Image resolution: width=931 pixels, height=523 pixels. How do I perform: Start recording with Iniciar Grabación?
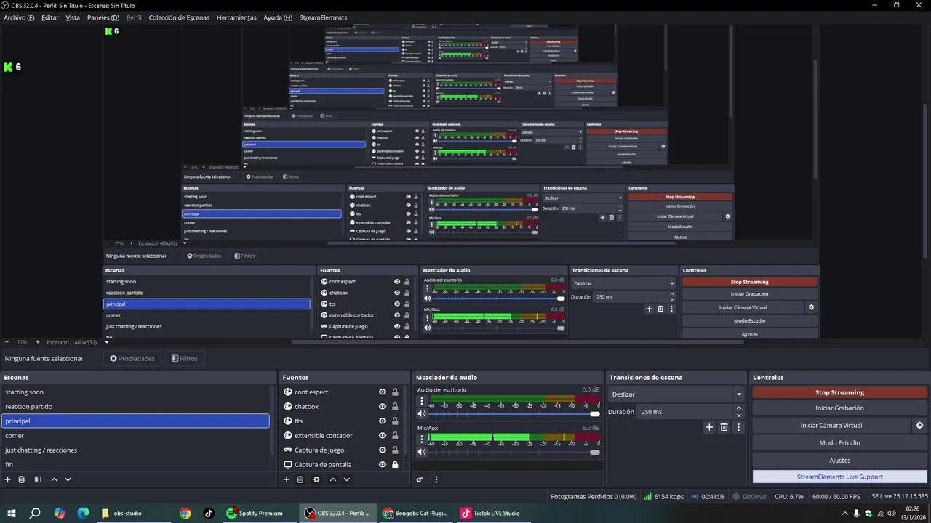click(840, 408)
